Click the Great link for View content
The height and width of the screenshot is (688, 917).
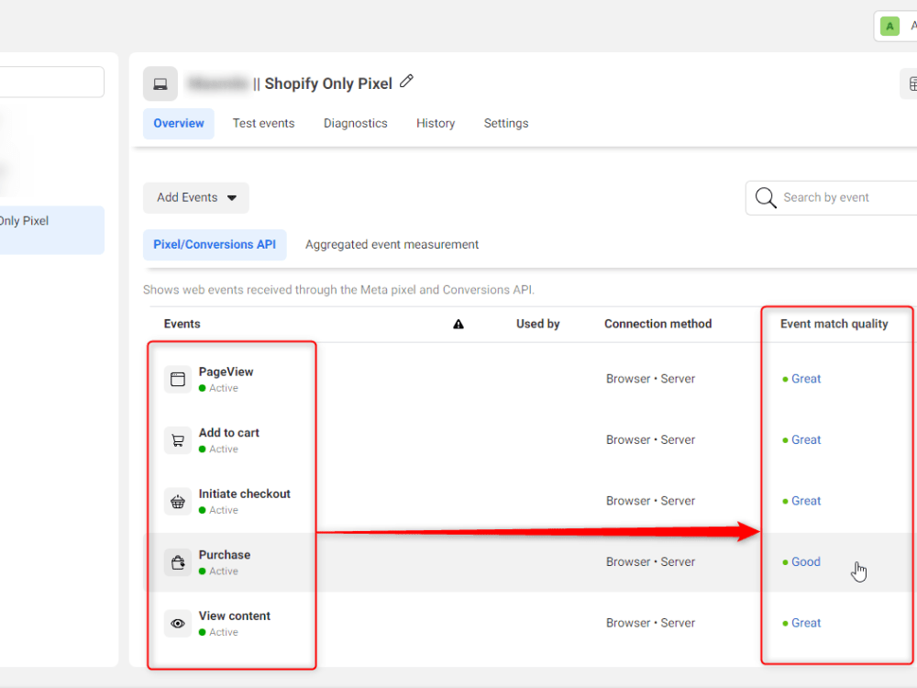[x=806, y=623]
